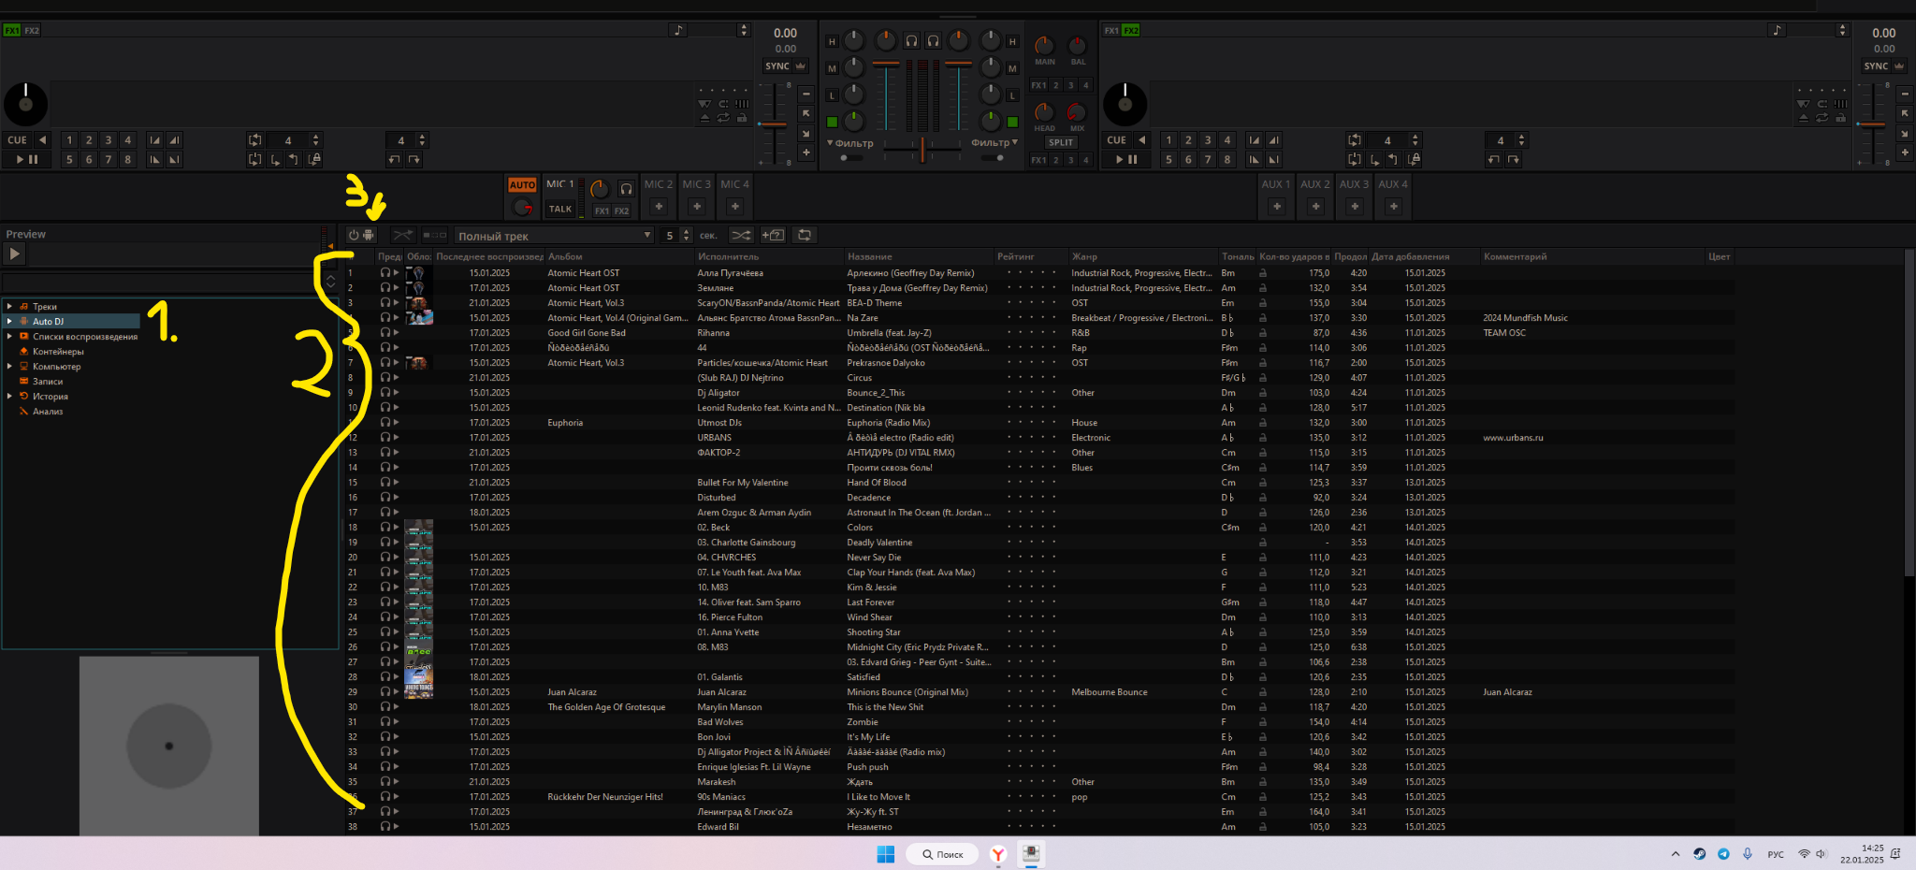
Task: Click the reloop icon on right deck
Action: click(1355, 159)
